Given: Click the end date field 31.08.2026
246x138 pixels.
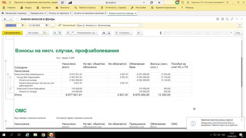Looking at the screenshot, I should pos(37,25).
